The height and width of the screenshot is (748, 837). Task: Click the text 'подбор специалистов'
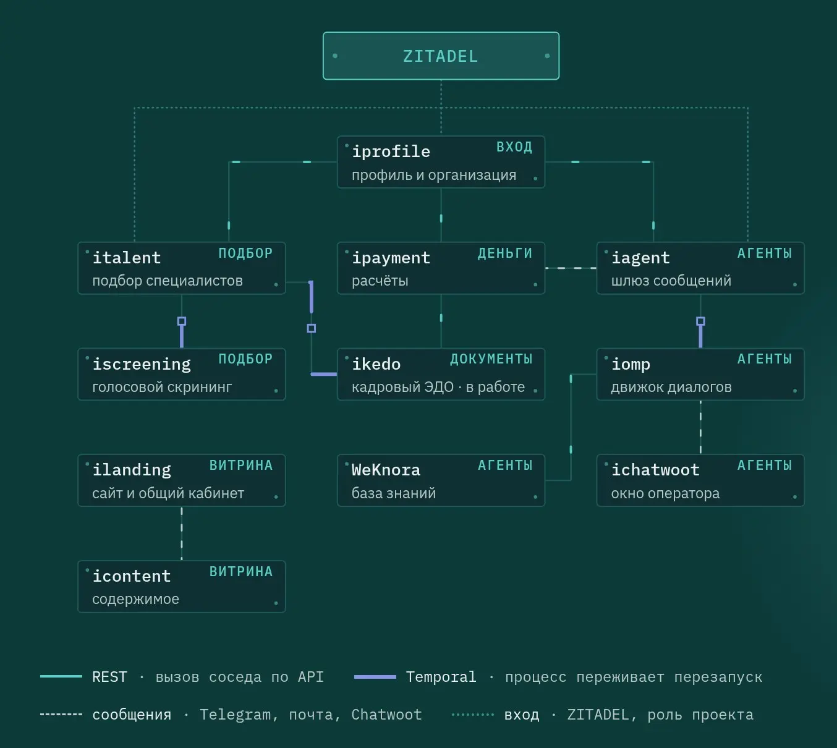coord(168,281)
